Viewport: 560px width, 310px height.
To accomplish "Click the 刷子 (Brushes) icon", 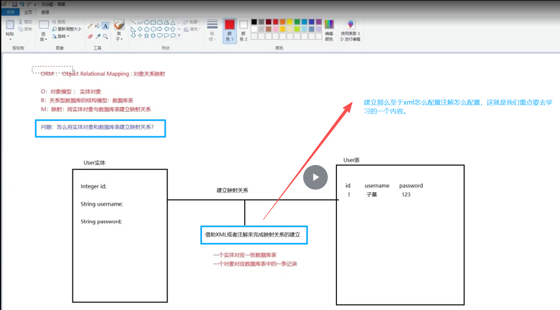I will [119, 25].
